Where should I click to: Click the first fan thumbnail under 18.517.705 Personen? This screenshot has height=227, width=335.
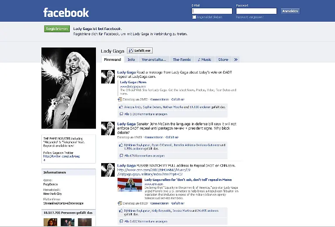click(51, 222)
